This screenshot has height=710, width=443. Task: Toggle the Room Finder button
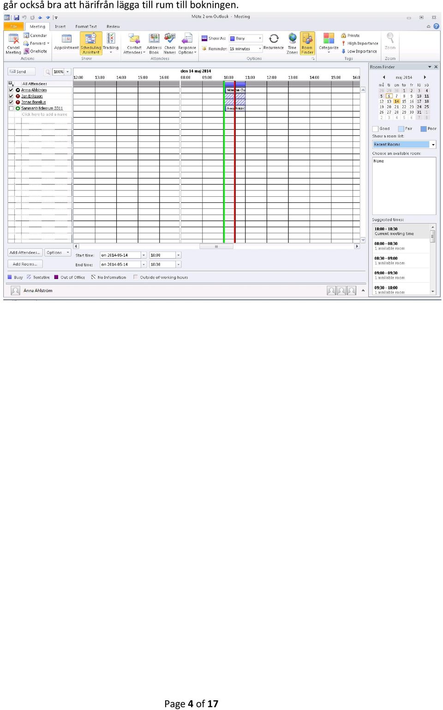point(307,43)
